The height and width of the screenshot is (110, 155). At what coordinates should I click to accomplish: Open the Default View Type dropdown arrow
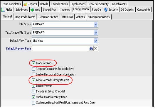coord(96,41)
